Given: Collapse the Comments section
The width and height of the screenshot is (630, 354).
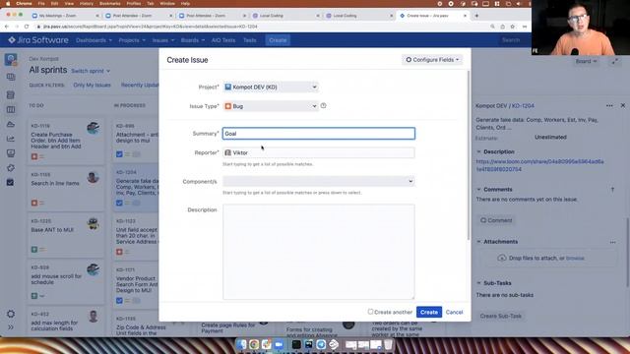Looking at the screenshot, I should click(x=479, y=189).
